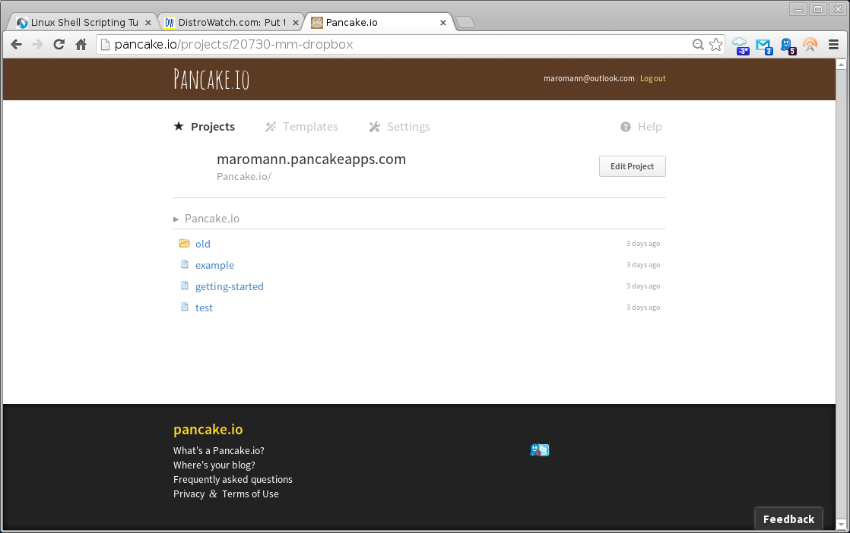Bookmark this page with the star icon

click(x=715, y=45)
